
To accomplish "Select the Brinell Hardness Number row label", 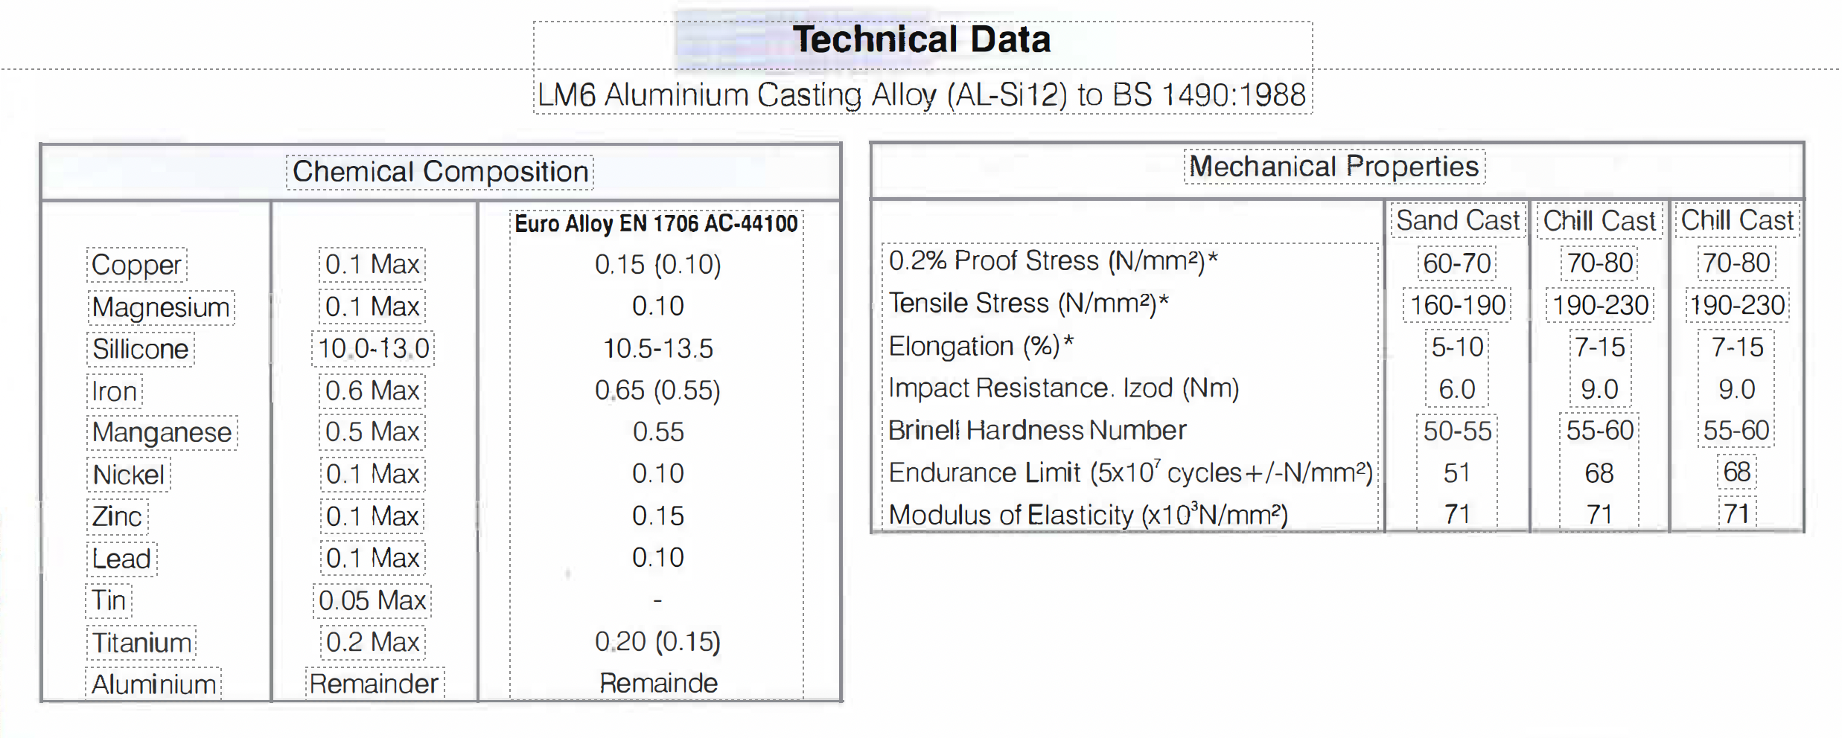I will [x=1036, y=431].
